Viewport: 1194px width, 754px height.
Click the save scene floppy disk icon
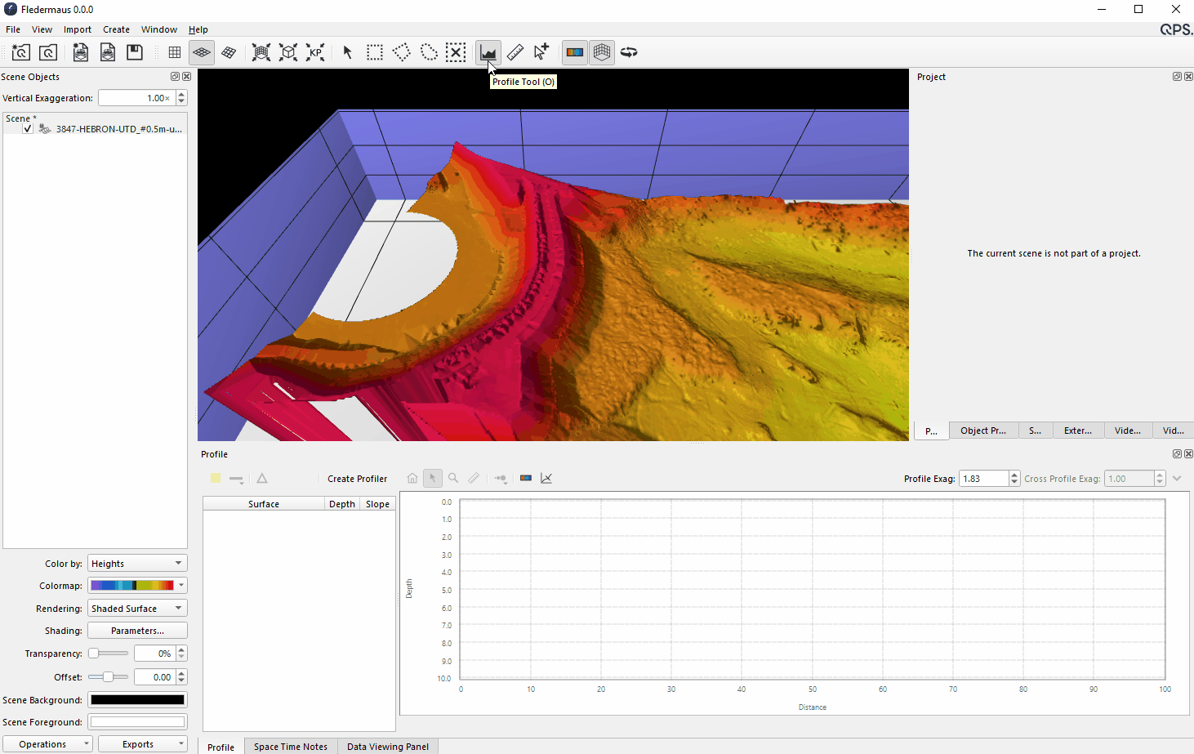click(135, 52)
